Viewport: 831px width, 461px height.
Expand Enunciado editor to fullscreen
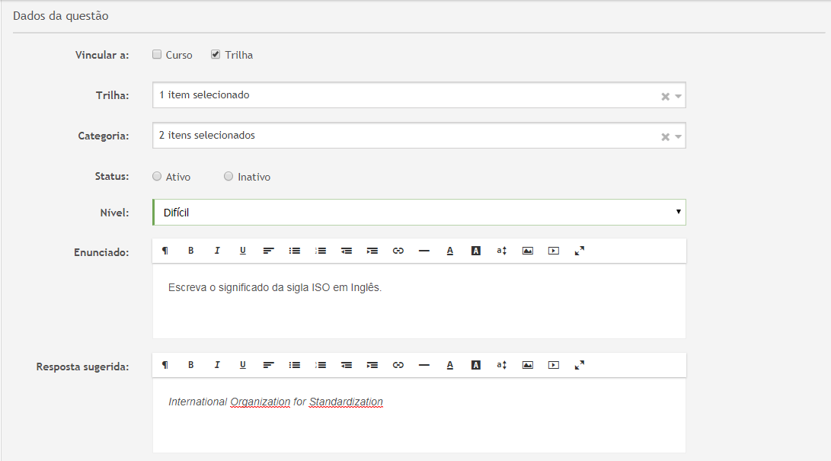(579, 251)
